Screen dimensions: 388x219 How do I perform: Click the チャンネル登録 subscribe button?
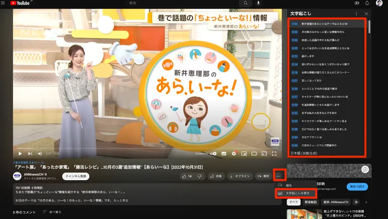76,176
